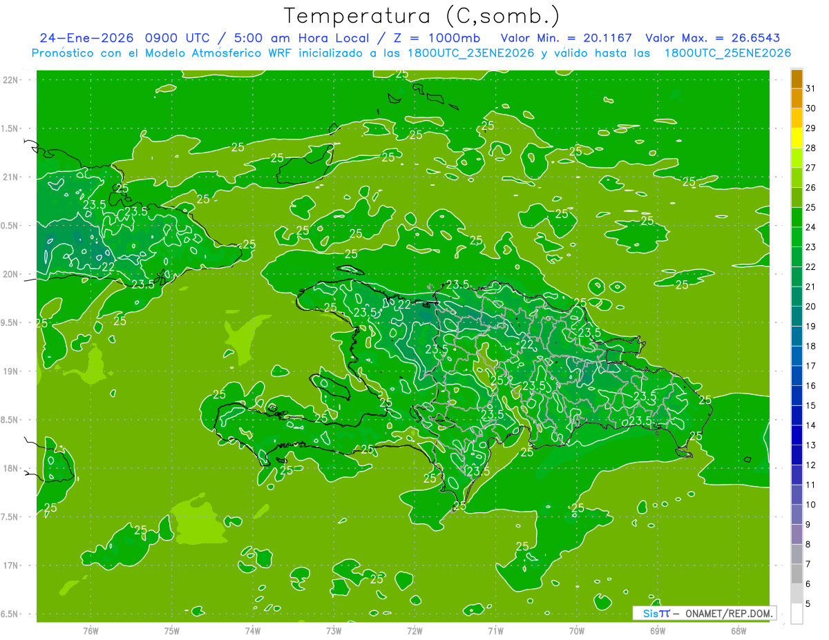Click the '18N' latitude axis label
Image resolution: width=829 pixels, height=640 pixels.
(x=10, y=468)
